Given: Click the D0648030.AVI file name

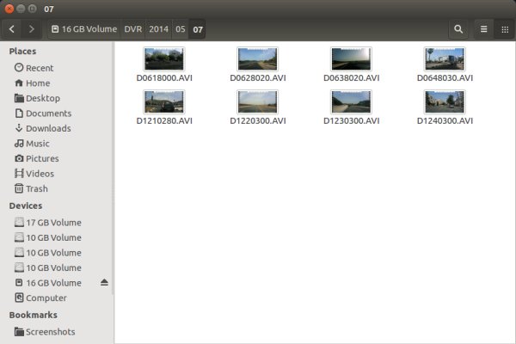Looking at the screenshot, I should [445, 78].
